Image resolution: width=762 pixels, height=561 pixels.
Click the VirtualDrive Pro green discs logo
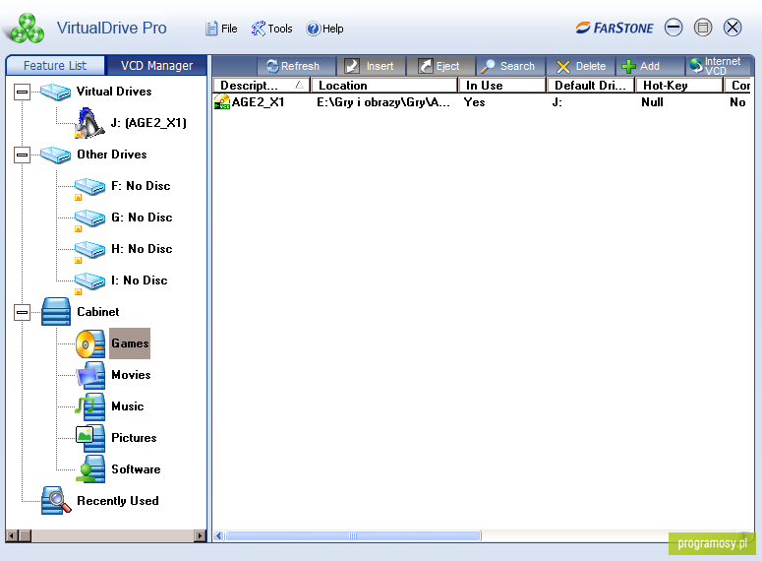[x=28, y=28]
